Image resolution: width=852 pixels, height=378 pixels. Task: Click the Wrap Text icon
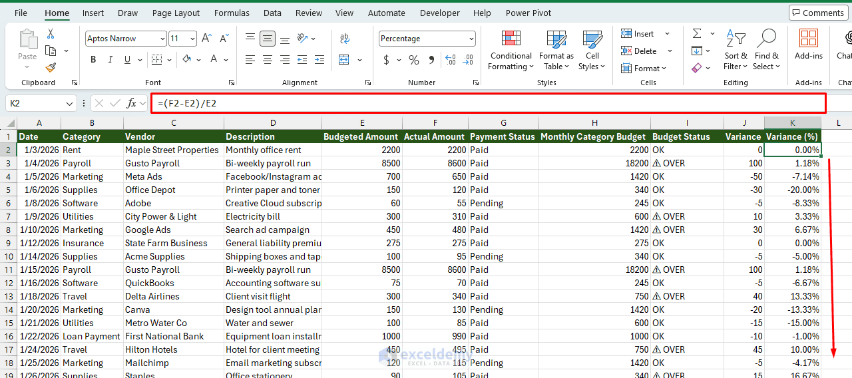(344, 39)
